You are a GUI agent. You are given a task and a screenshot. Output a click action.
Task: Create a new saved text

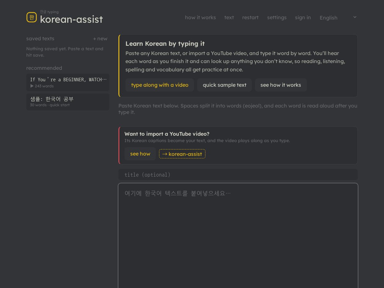(x=100, y=39)
